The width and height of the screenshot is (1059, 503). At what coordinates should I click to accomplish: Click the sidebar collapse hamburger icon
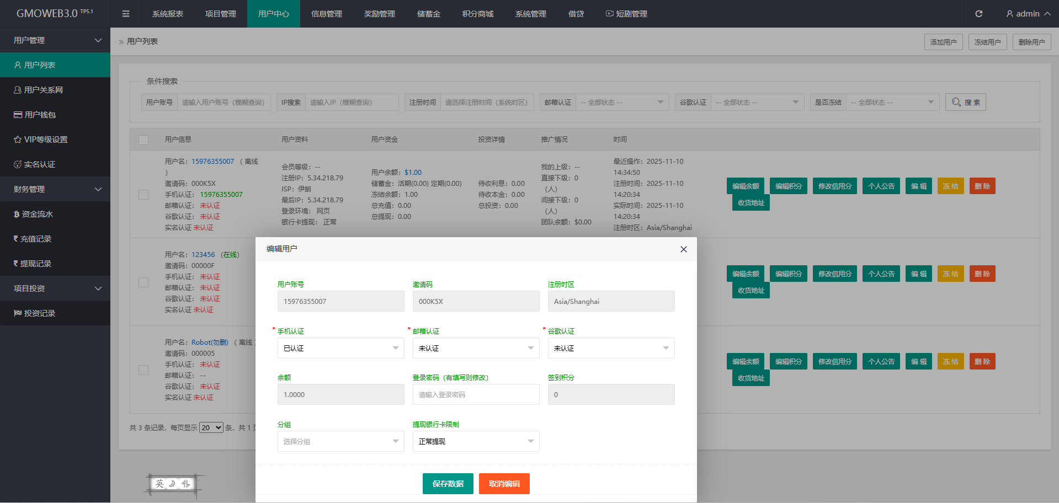[x=126, y=14]
